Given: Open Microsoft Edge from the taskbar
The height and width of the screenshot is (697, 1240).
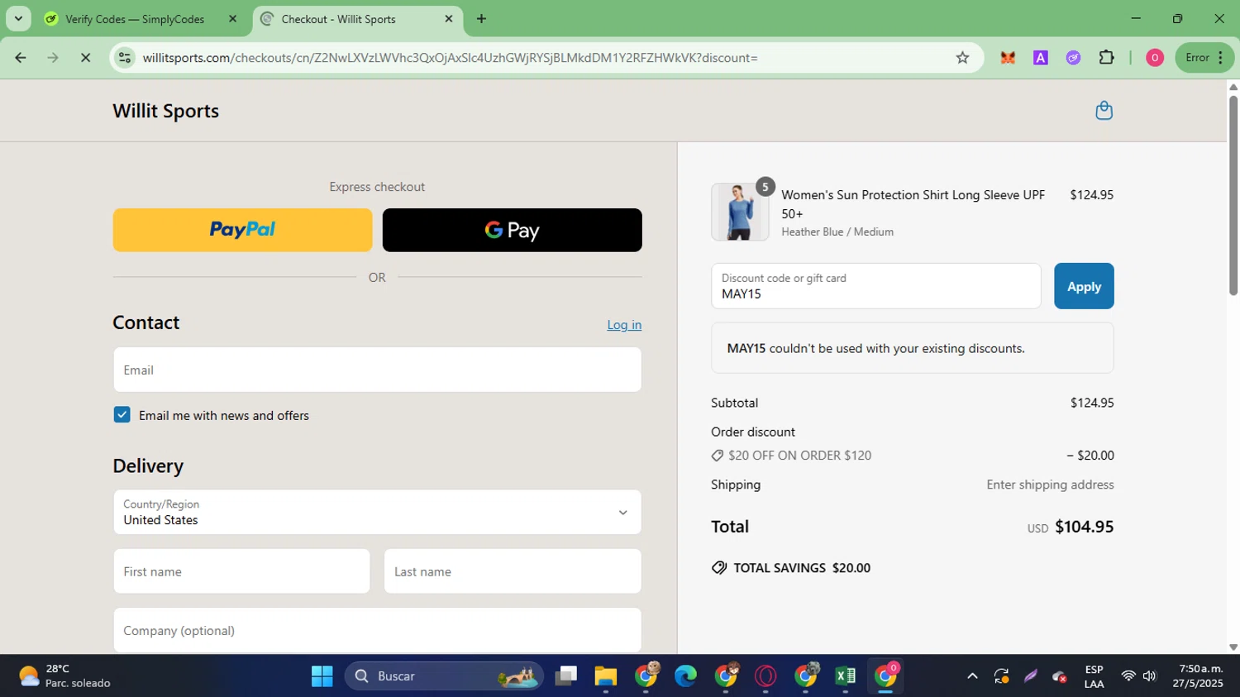Looking at the screenshot, I should pyautogui.click(x=685, y=676).
